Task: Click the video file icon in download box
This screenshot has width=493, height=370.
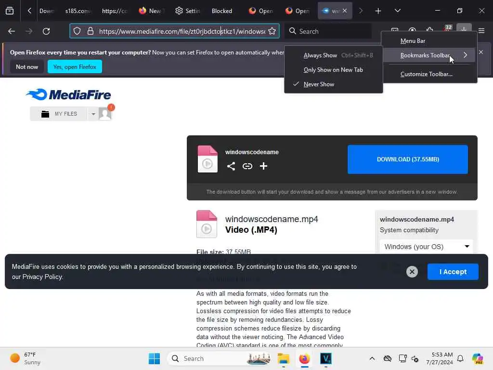Action: coord(208,159)
